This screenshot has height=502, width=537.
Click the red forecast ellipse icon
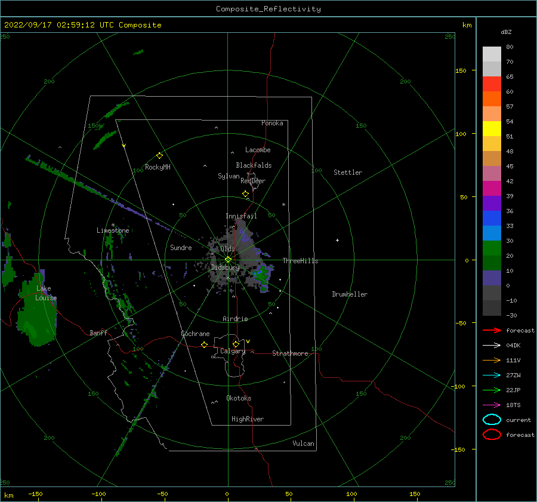pos(492,435)
